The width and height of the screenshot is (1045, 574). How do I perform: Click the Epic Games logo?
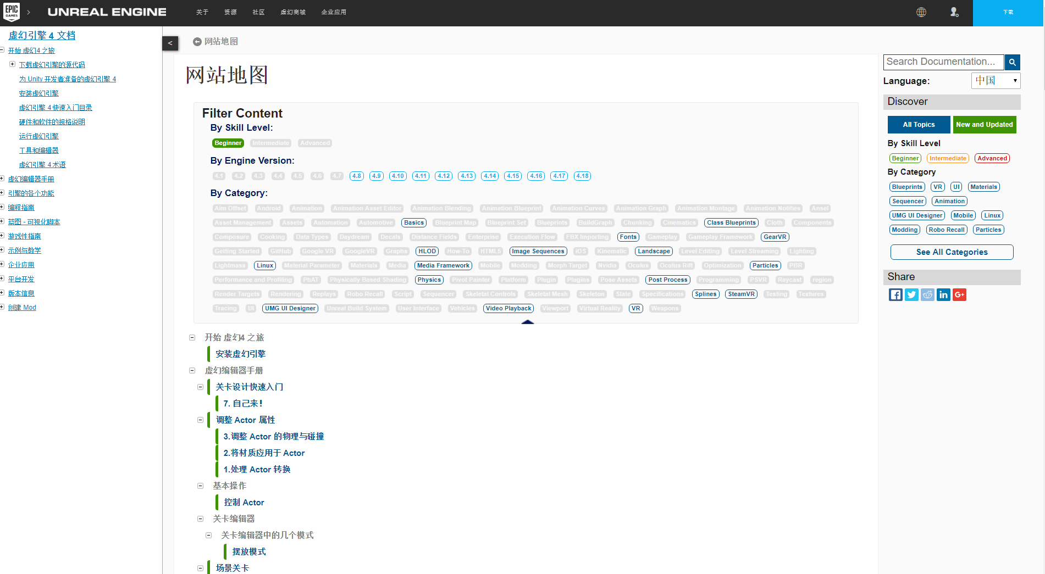click(x=12, y=12)
